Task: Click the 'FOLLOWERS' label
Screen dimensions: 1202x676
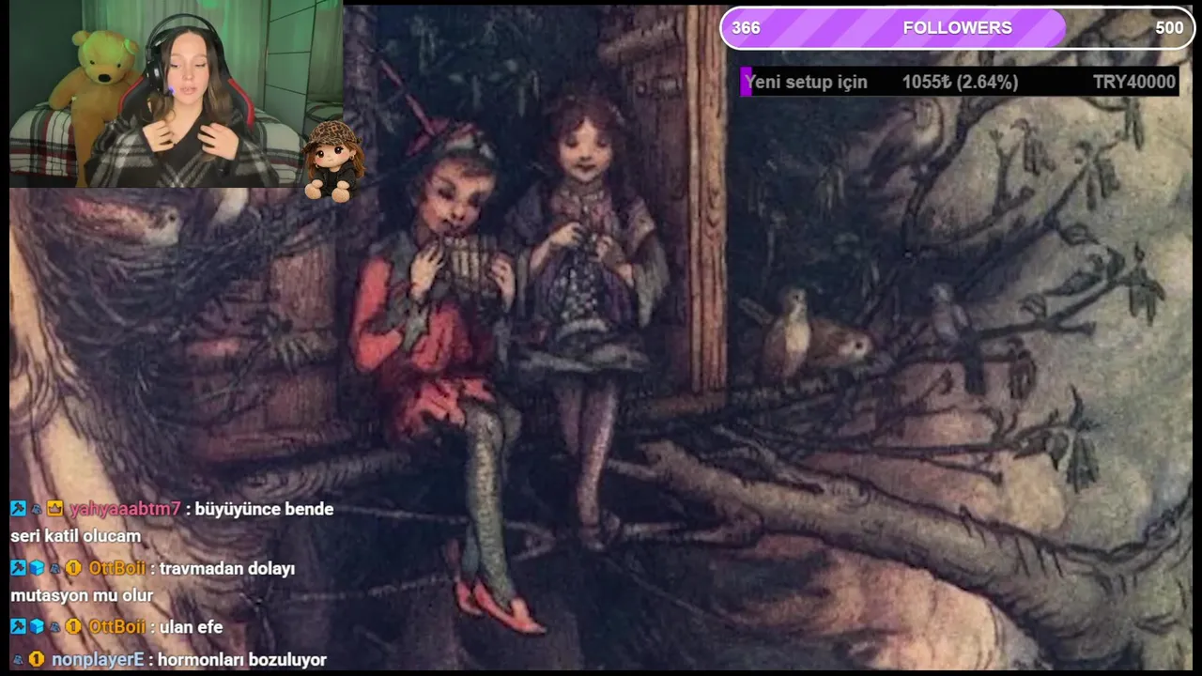Action: 957,28
